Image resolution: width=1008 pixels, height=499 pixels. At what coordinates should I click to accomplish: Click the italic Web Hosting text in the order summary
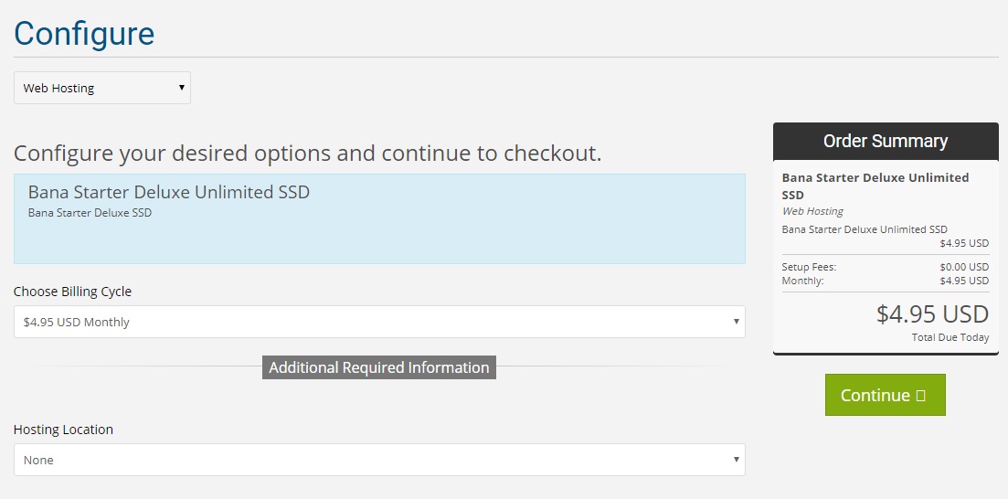[x=812, y=211]
